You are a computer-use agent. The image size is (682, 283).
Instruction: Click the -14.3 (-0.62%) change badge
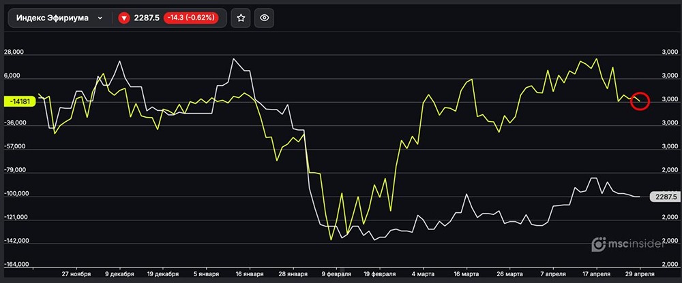(x=190, y=18)
